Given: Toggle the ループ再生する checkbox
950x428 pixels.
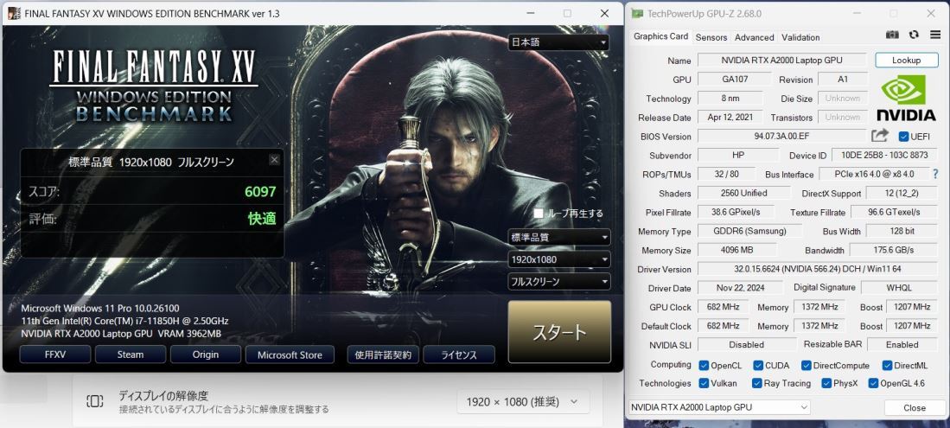Looking at the screenshot, I should 538,214.
